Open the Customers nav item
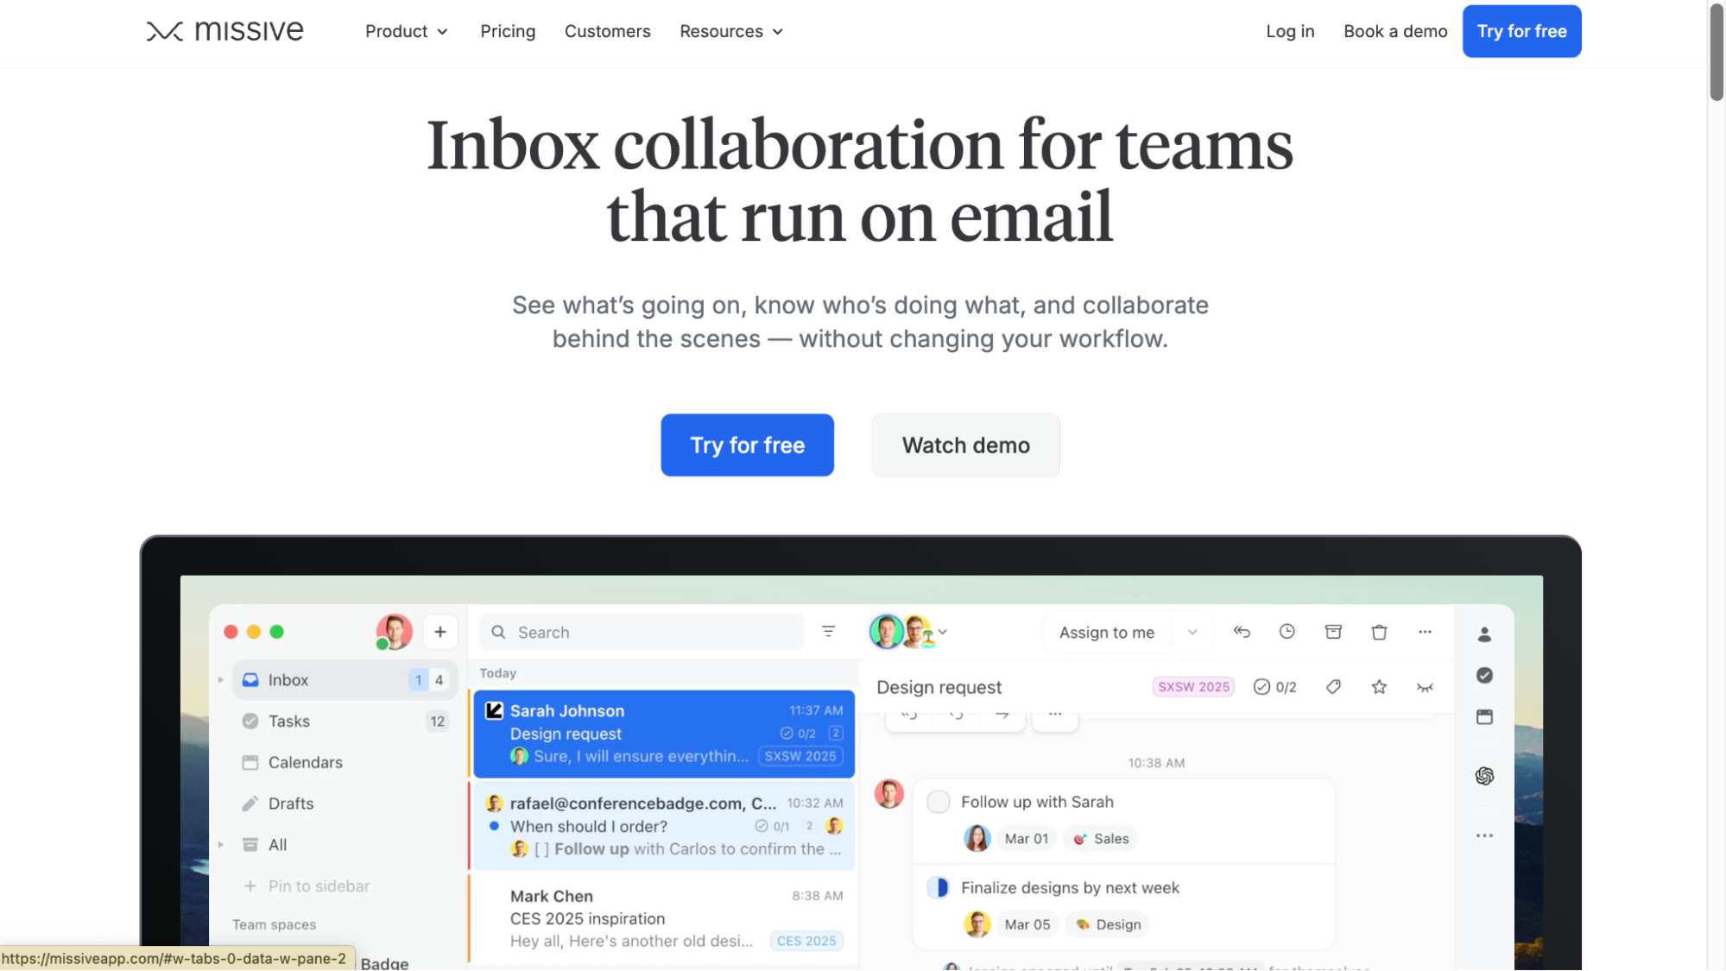This screenshot has width=1726, height=971. 607,31
